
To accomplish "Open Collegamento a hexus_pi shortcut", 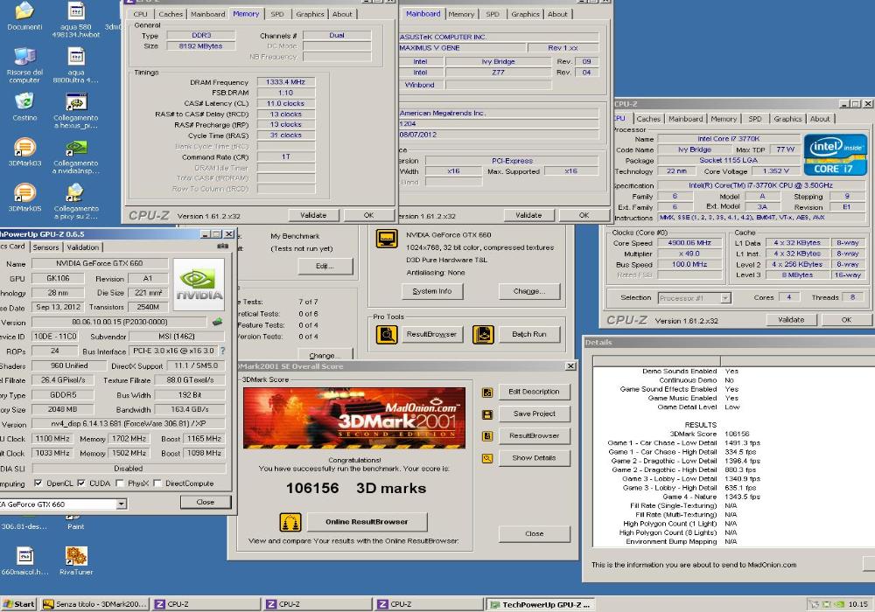I will [x=76, y=111].
